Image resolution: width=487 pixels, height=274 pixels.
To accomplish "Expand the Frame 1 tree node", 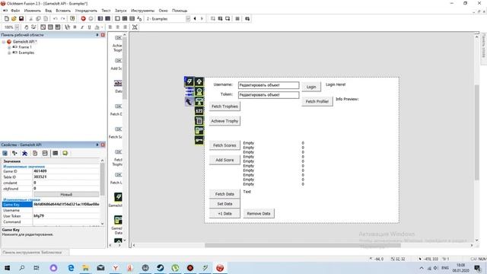I will [x=9, y=47].
